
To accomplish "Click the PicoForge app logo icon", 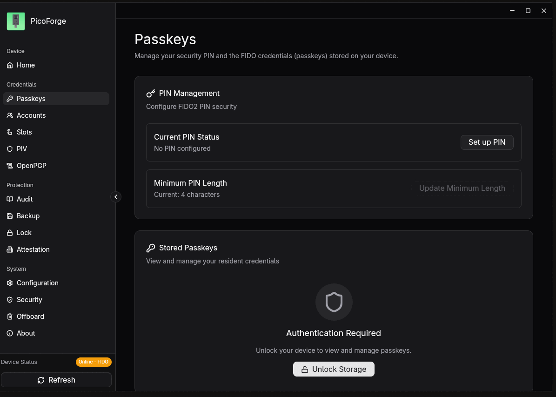I will 16,21.
